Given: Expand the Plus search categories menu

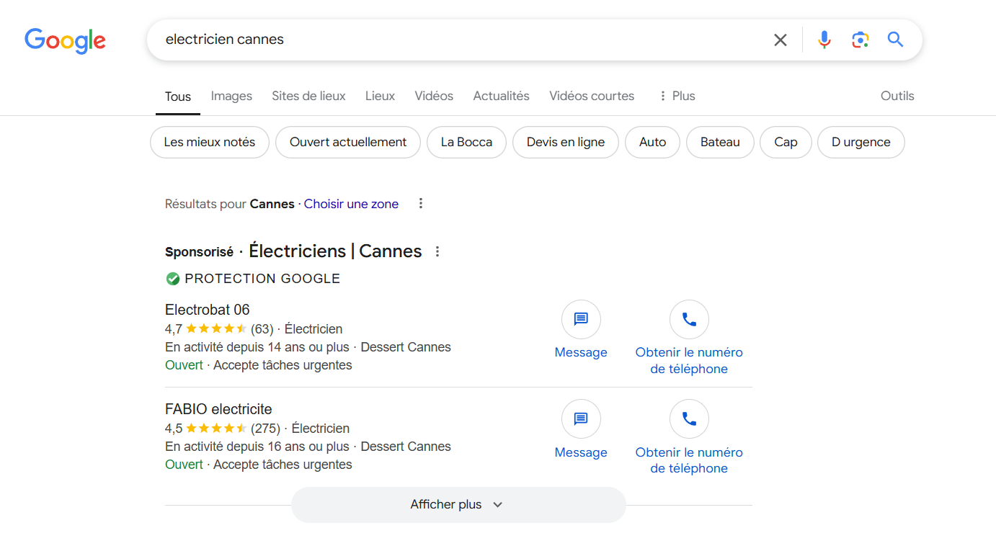Looking at the screenshot, I should pos(677,96).
